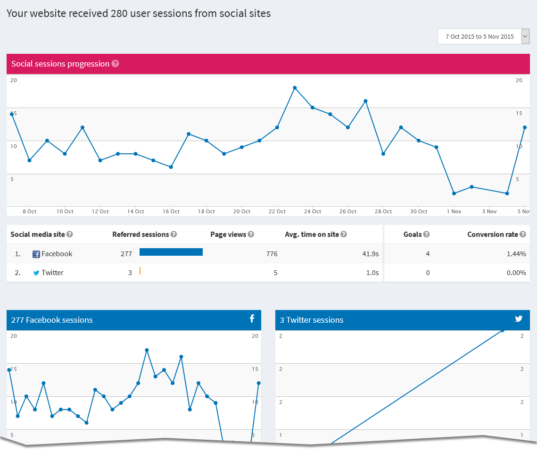The width and height of the screenshot is (537, 452).
Task: Click Facebook icon in the table row
Action: pyautogui.click(x=36, y=254)
